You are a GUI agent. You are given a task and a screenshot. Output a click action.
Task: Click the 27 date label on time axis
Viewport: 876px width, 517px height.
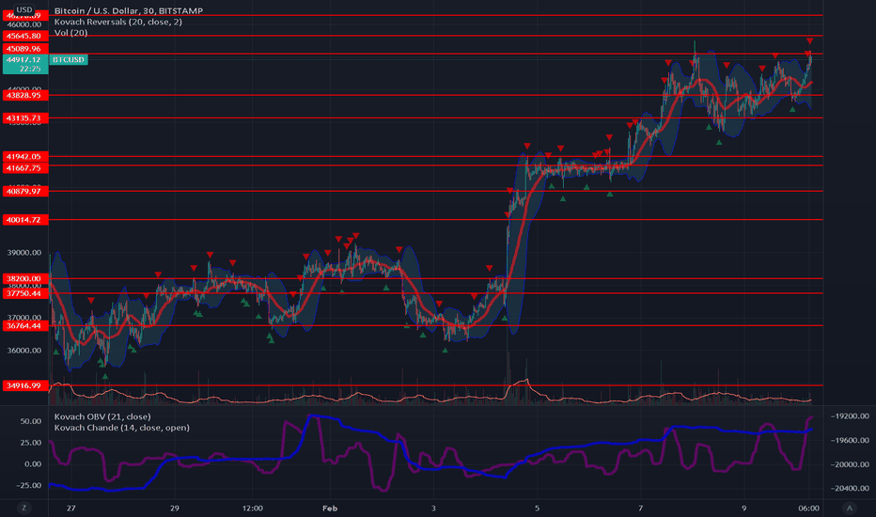coord(70,508)
